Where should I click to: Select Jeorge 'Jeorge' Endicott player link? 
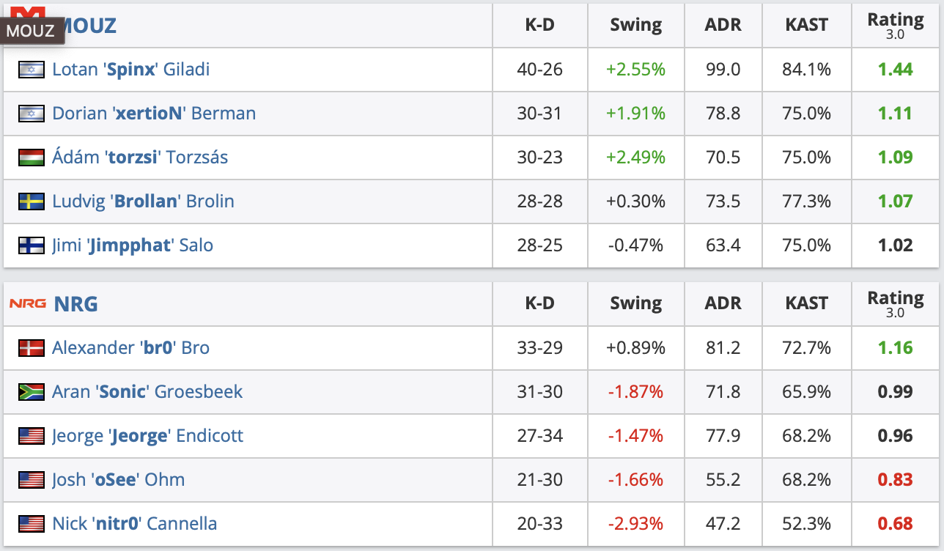(147, 436)
